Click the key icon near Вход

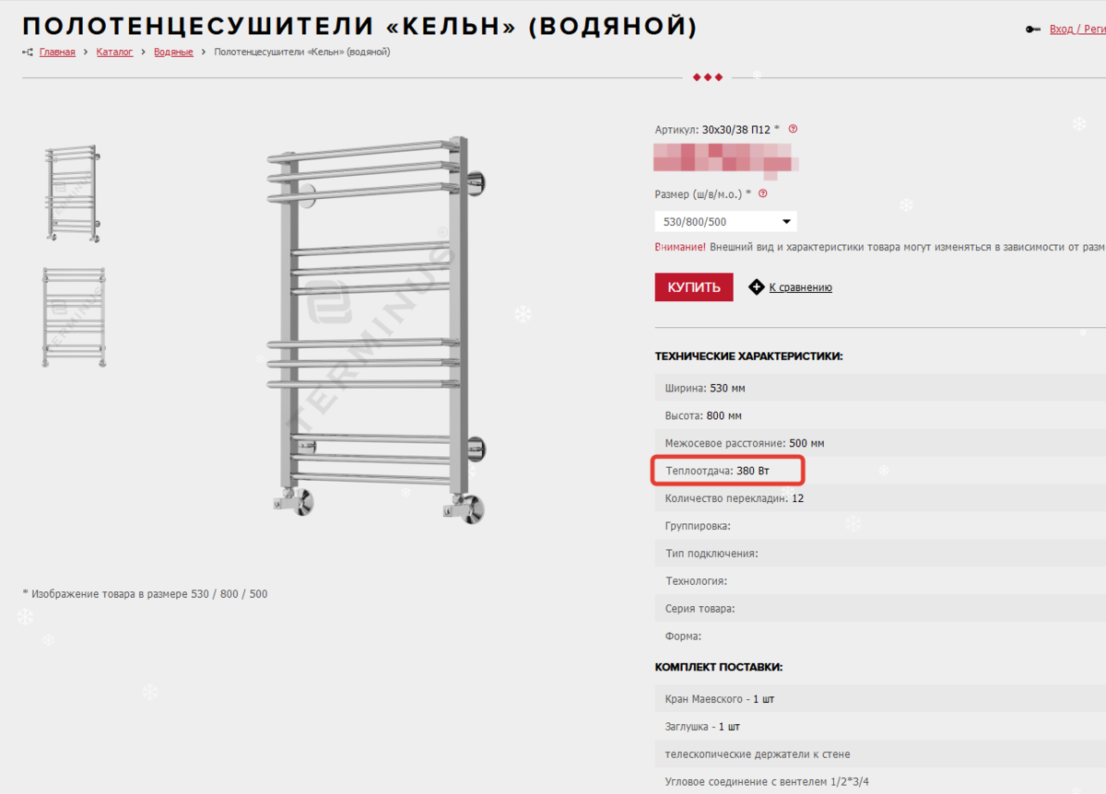point(1033,29)
